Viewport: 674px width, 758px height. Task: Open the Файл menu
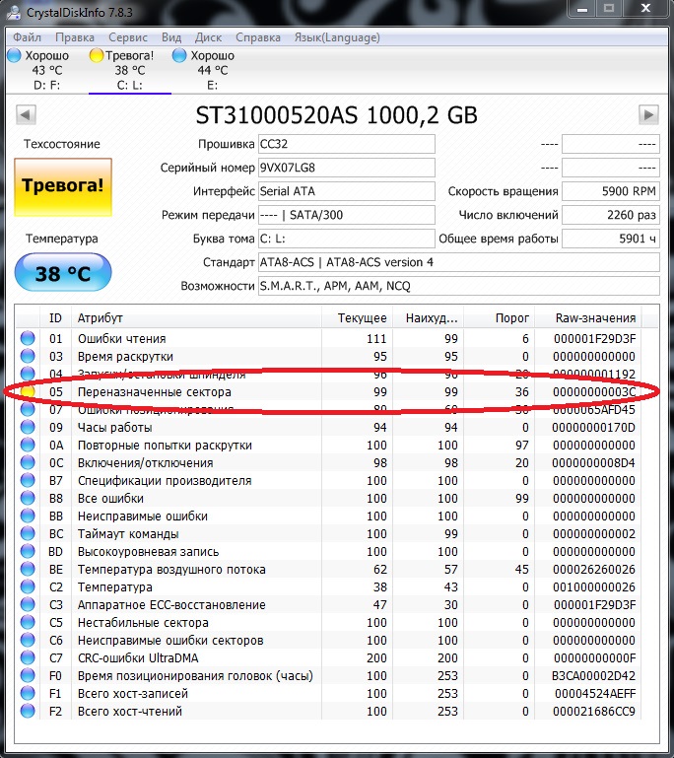pos(27,37)
